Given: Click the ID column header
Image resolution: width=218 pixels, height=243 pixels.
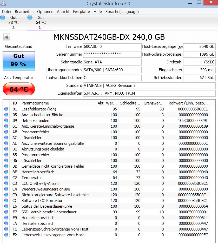Looking at the screenshot, I should point(15,103).
